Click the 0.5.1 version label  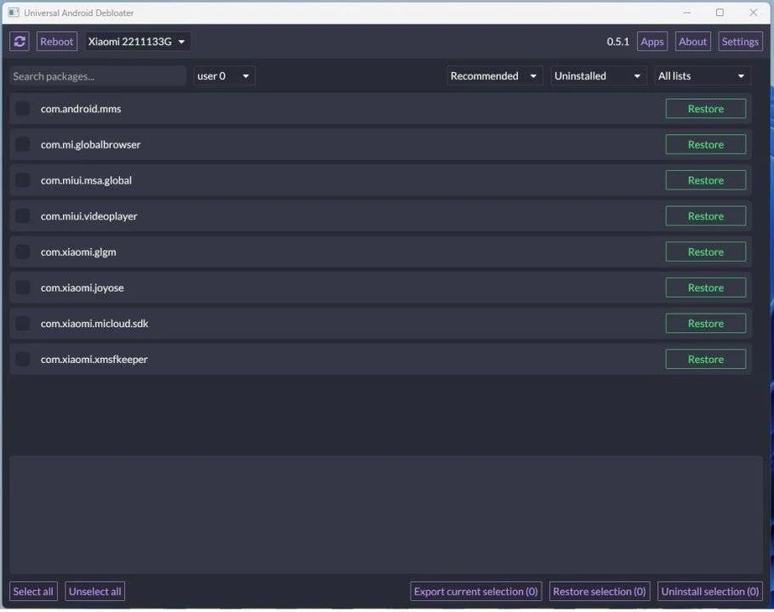[618, 42]
